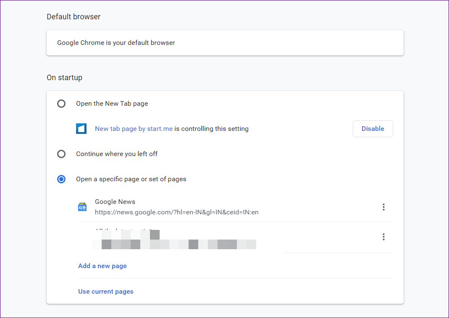This screenshot has height=318, width=449.
Task: Click the Google News favicon
Action: point(82,207)
